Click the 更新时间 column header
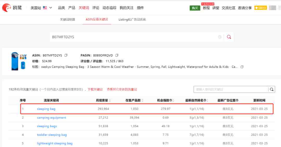 [x=259, y=100]
